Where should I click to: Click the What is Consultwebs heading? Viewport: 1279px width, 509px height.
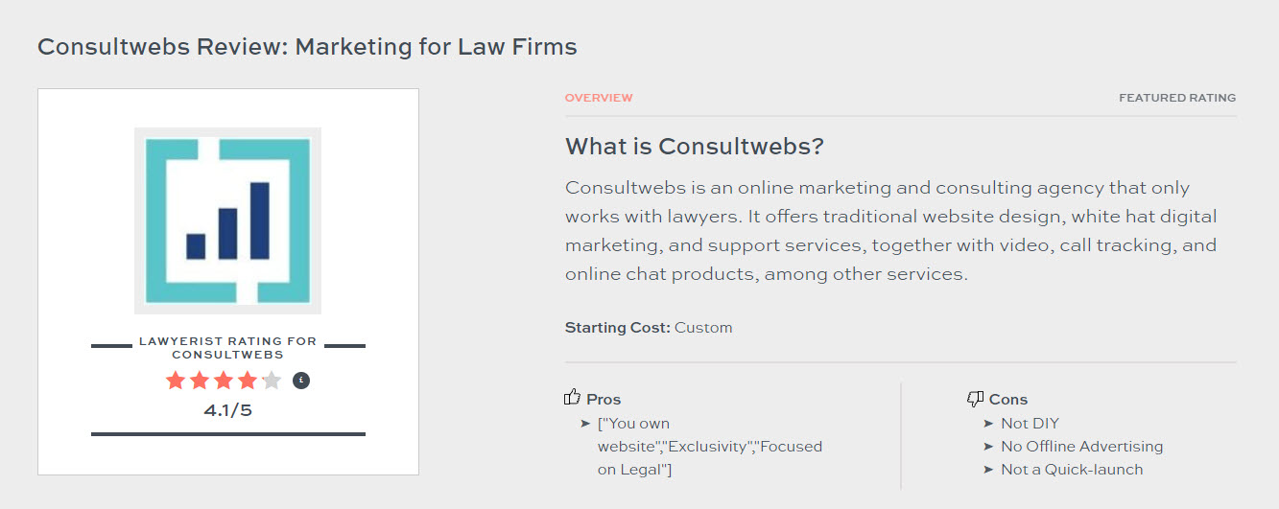click(694, 147)
